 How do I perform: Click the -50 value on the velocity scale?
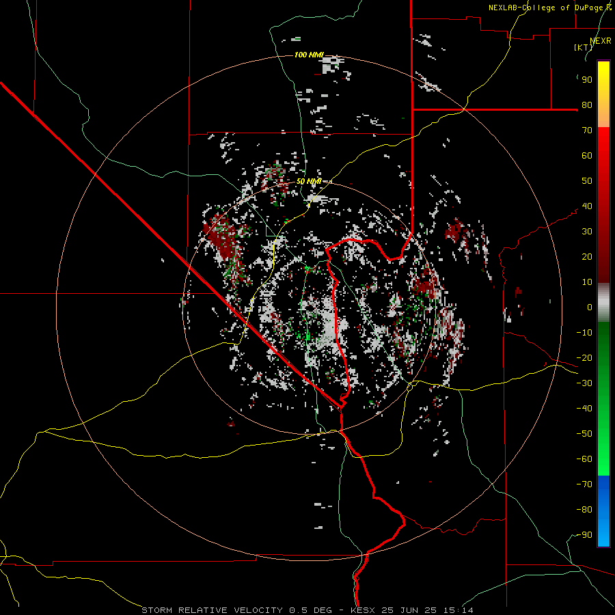click(584, 434)
